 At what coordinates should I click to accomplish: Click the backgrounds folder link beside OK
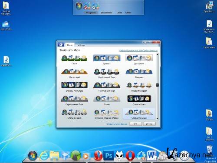click(117, 124)
